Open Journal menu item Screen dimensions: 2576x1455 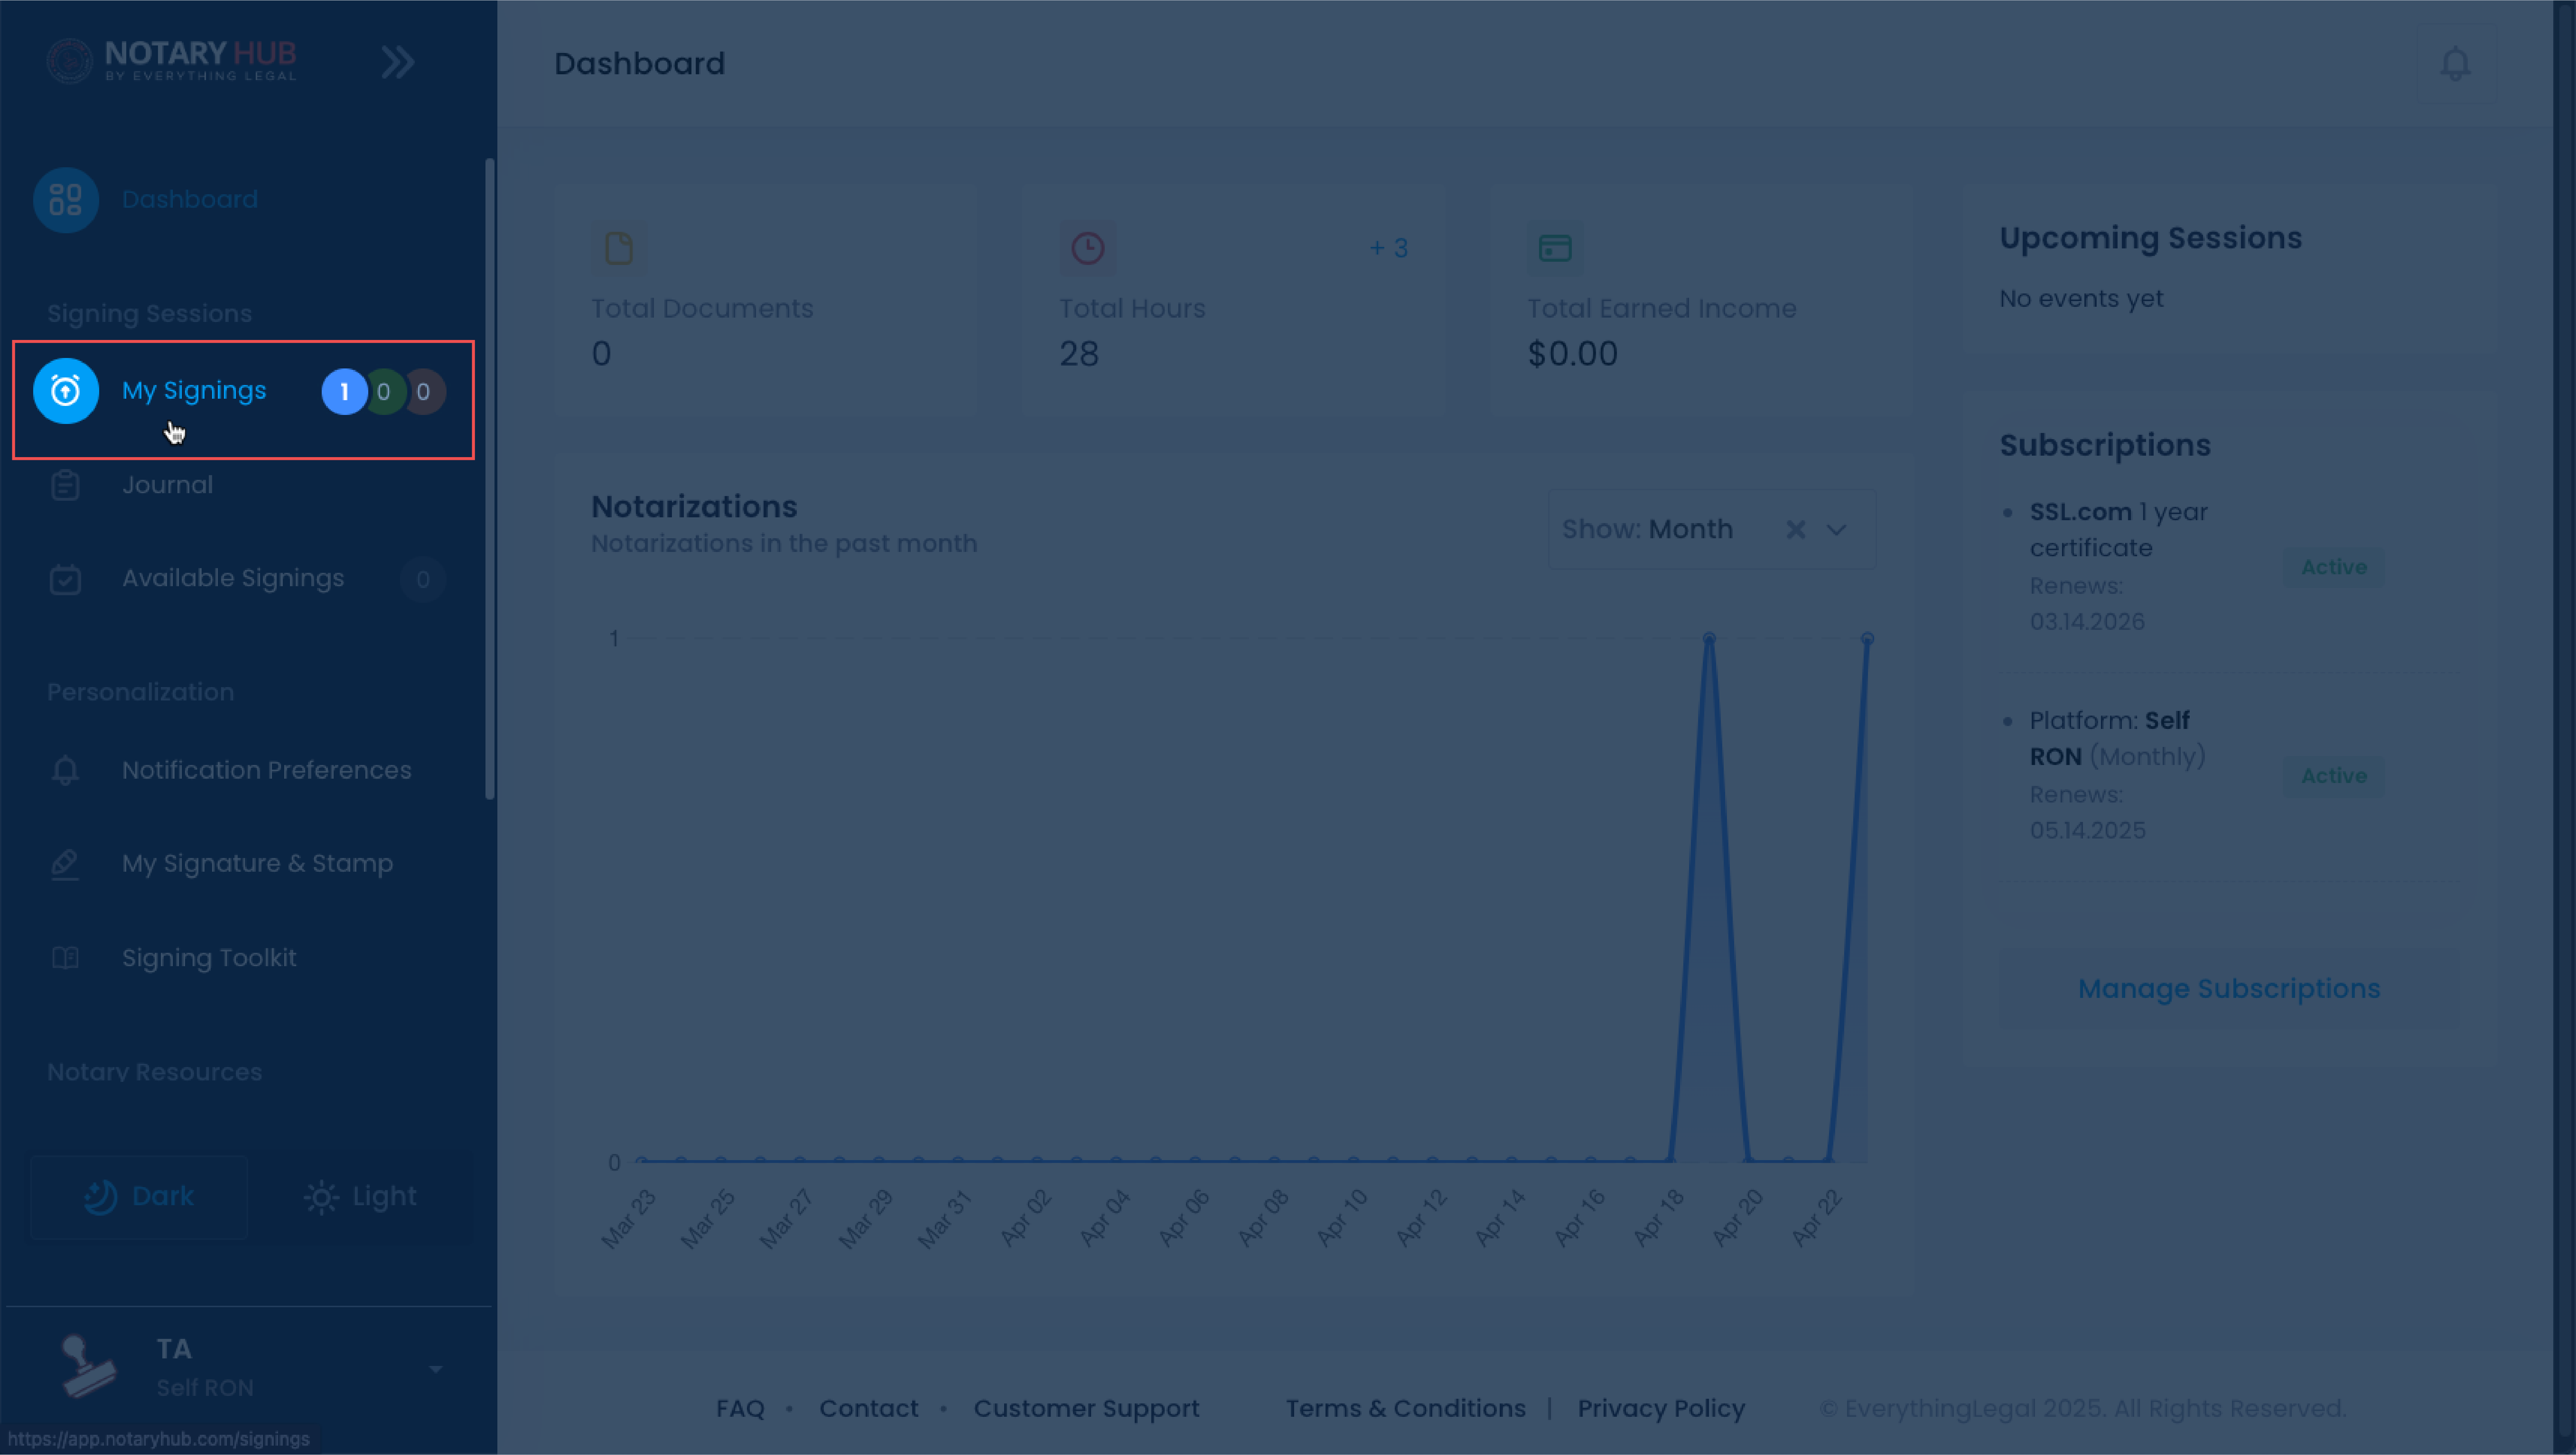(167, 486)
